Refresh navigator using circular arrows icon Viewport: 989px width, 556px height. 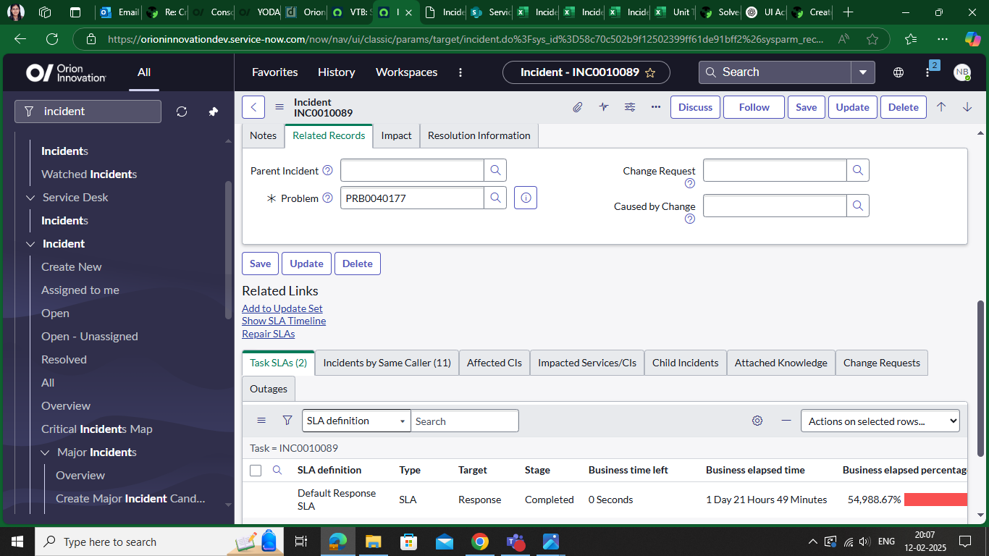pyautogui.click(x=182, y=111)
